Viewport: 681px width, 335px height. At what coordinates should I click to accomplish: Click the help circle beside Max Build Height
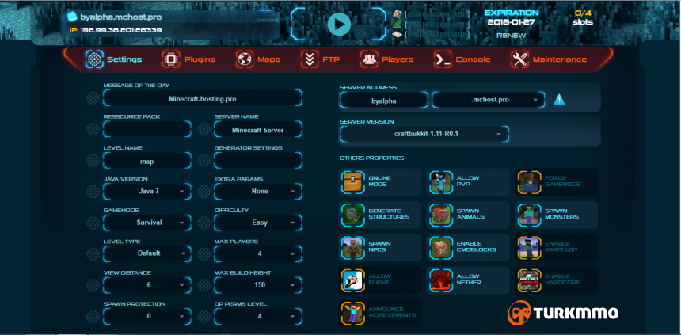tap(204, 285)
